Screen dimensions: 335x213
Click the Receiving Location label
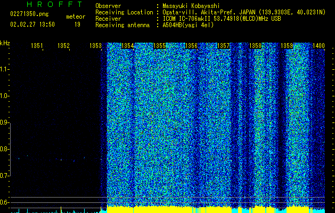point(124,12)
